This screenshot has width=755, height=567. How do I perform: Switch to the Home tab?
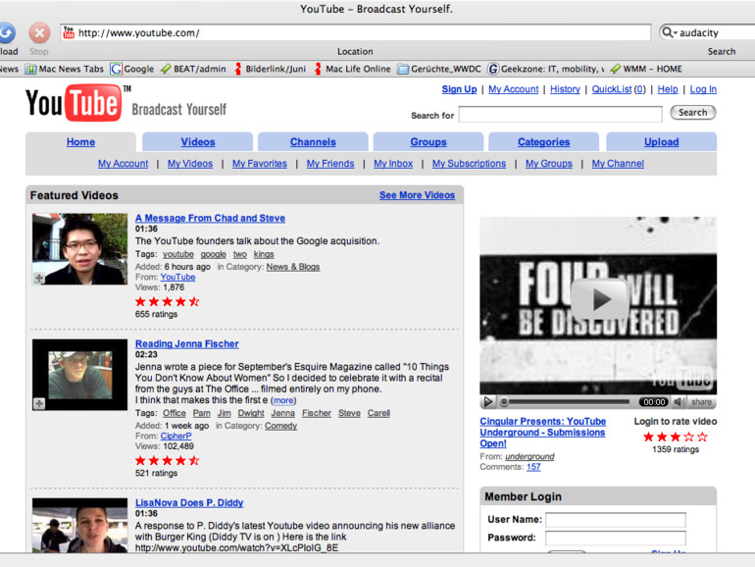point(80,142)
